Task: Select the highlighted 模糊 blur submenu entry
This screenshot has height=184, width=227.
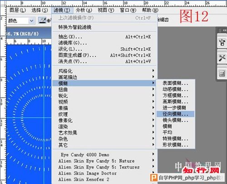Action: pyautogui.click(x=104, y=83)
